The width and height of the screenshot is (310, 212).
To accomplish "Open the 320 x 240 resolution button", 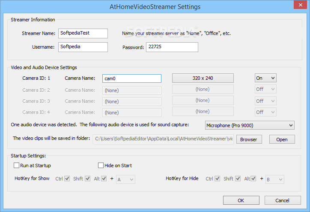I will pyautogui.click(x=203, y=78).
